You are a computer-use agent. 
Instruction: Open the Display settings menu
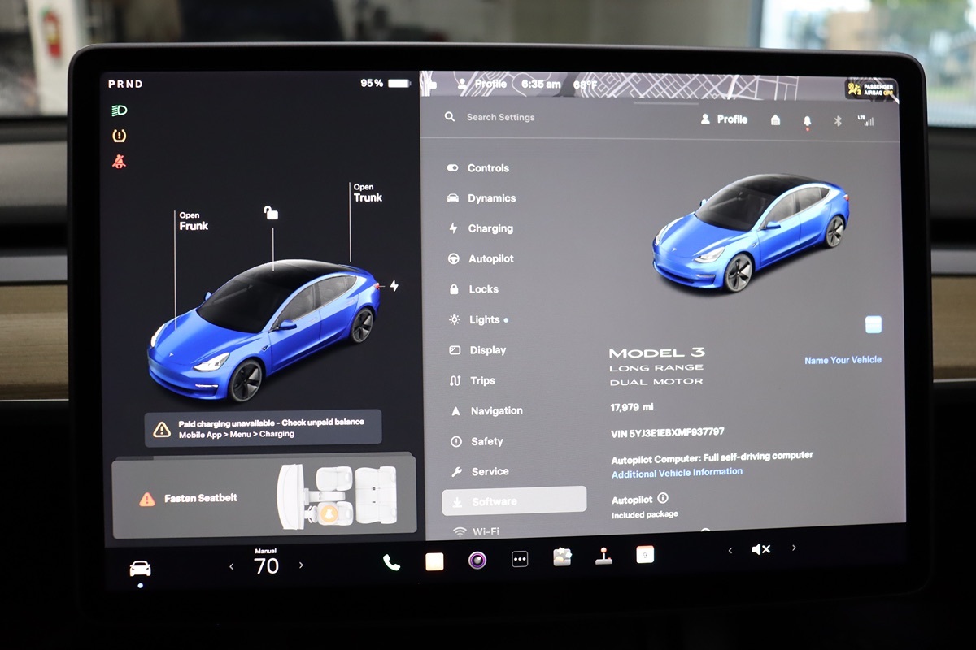click(x=477, y=350)
